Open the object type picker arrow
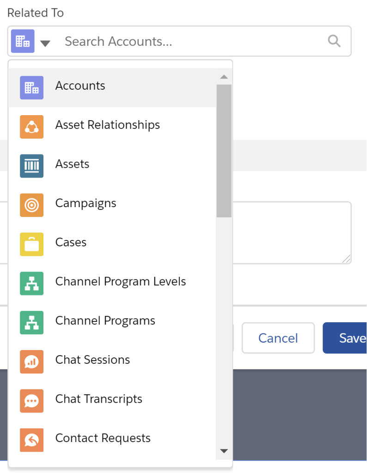This screenshot has width=367, height=473. tap(45, 43)
